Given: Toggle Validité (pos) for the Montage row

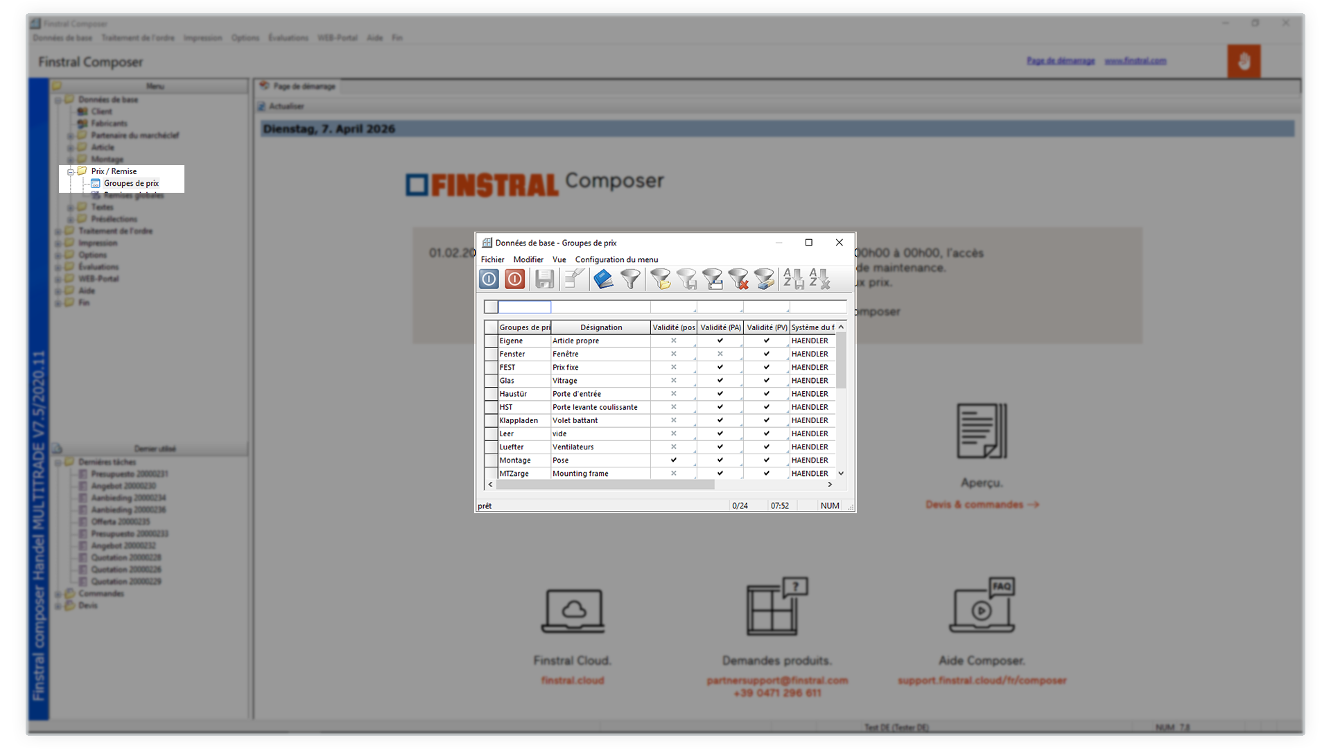Looking at the screenshot, I should click(673, 460).
